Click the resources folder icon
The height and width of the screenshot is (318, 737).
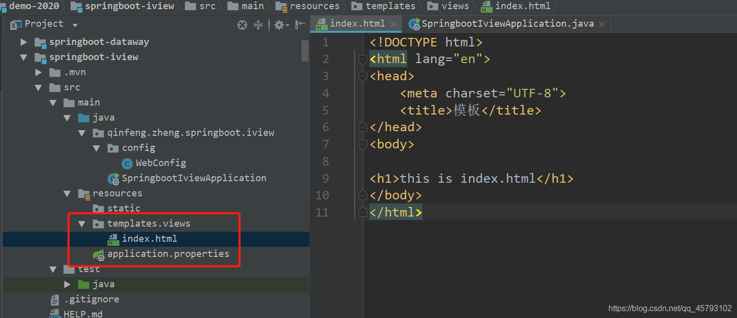point(84,193)
